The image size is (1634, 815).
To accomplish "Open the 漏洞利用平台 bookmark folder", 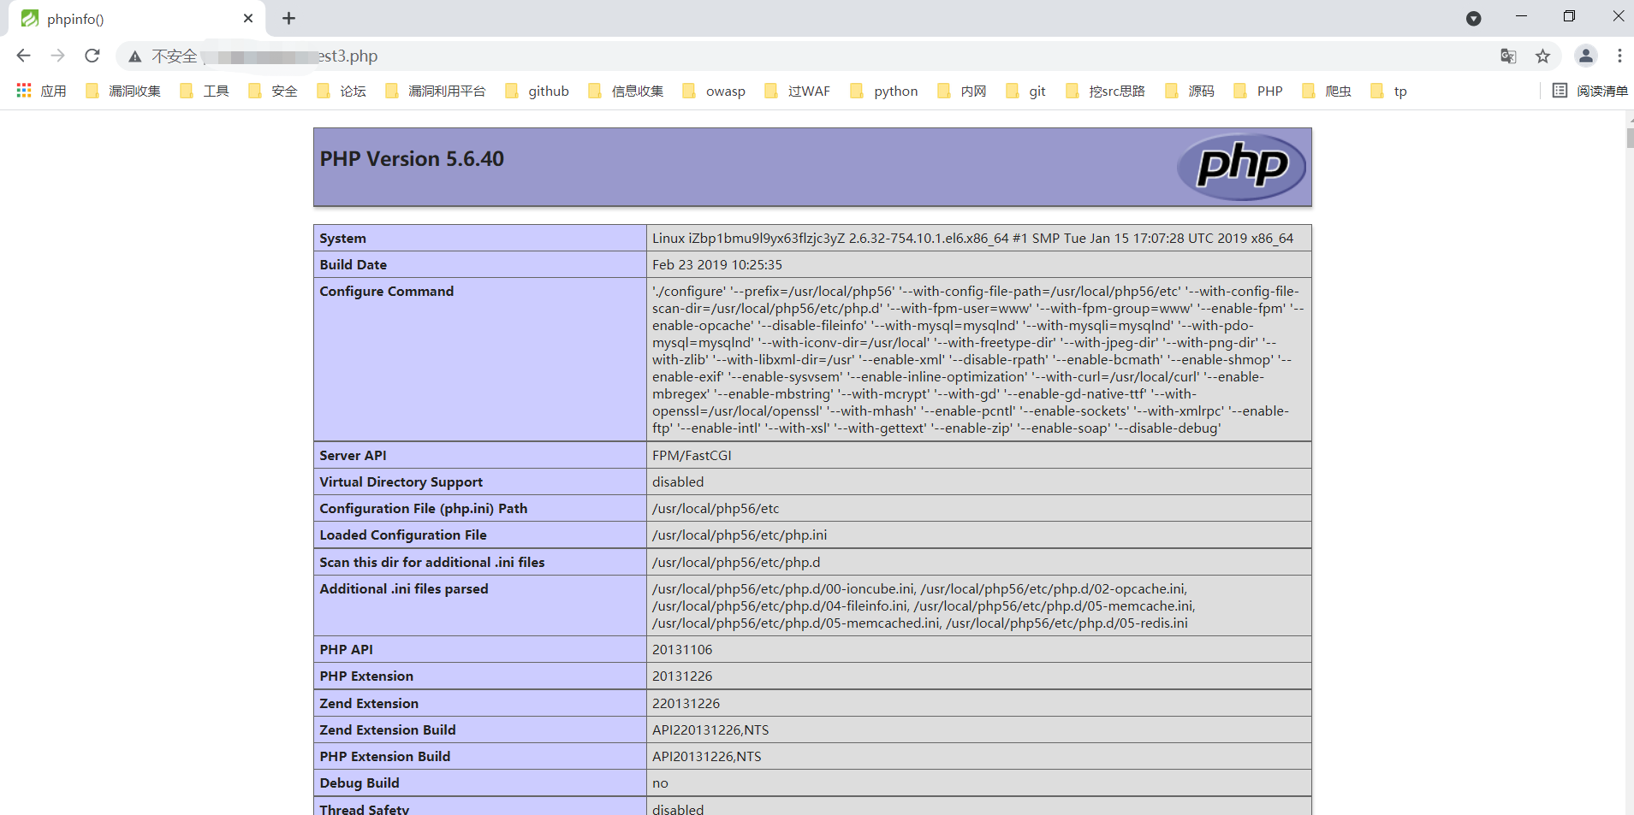I will pos(436,91).
